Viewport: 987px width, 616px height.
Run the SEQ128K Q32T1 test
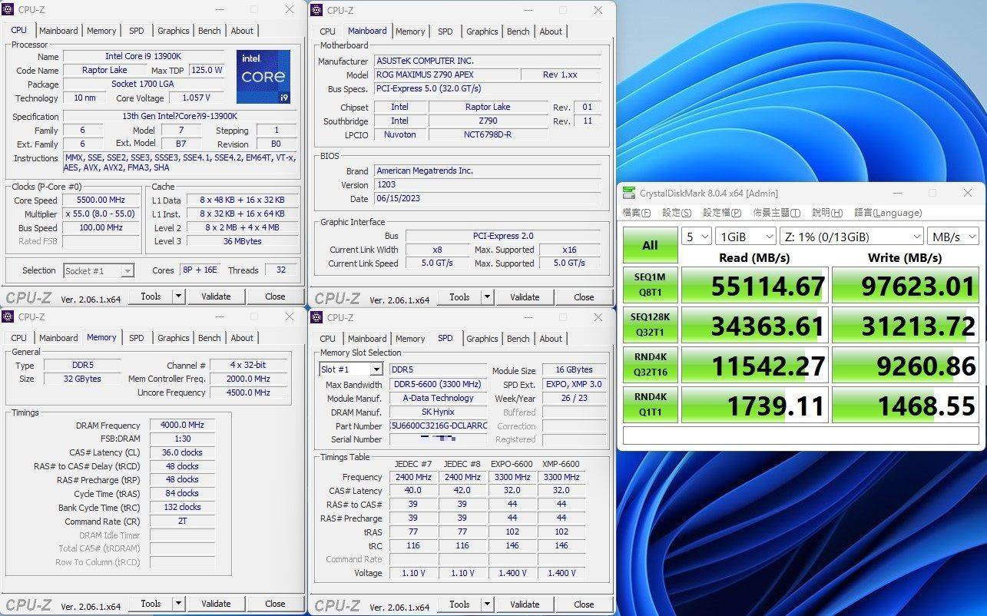point(650,325)
